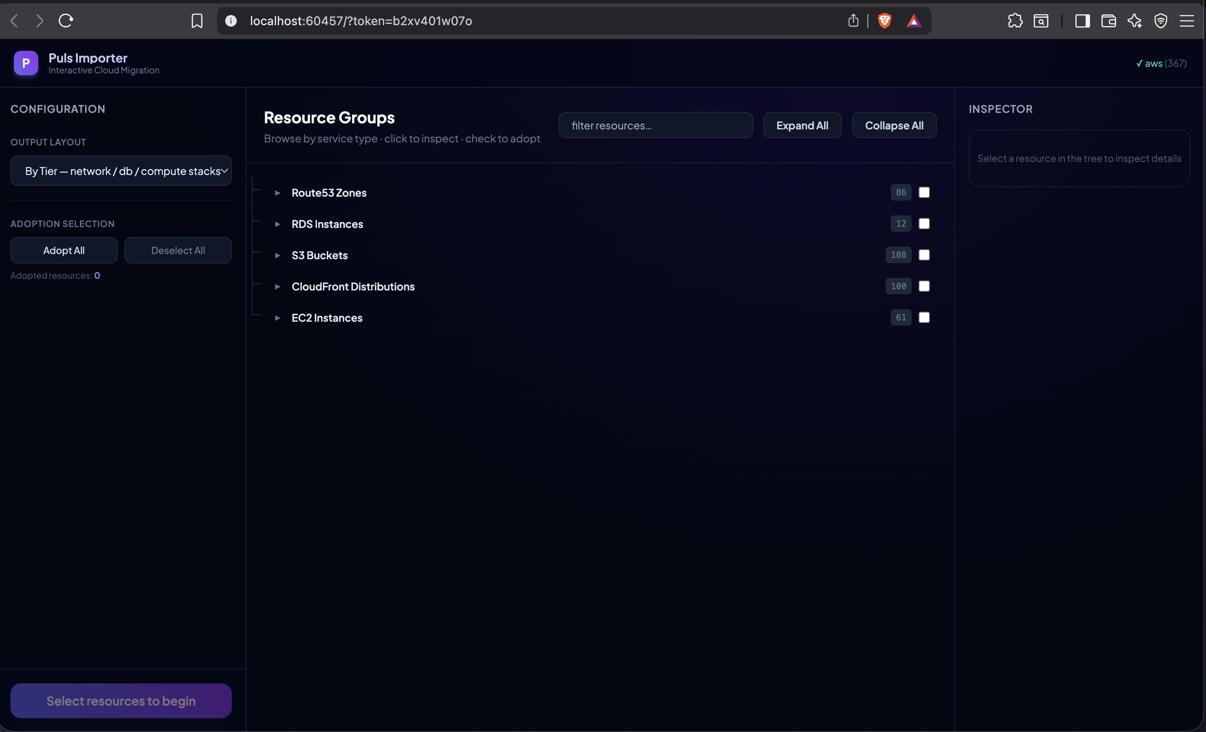Click the browser forward arrow

click(x=40, y=20)
